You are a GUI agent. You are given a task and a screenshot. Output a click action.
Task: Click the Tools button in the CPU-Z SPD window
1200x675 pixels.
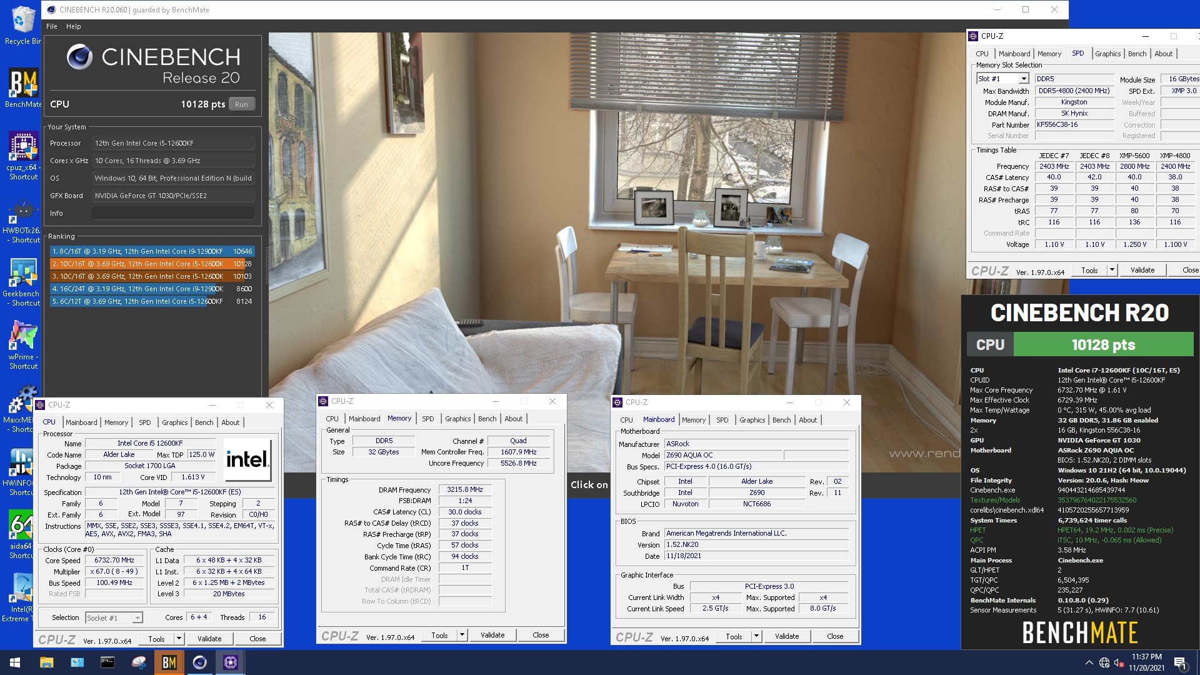click(x=1089, y=270)
